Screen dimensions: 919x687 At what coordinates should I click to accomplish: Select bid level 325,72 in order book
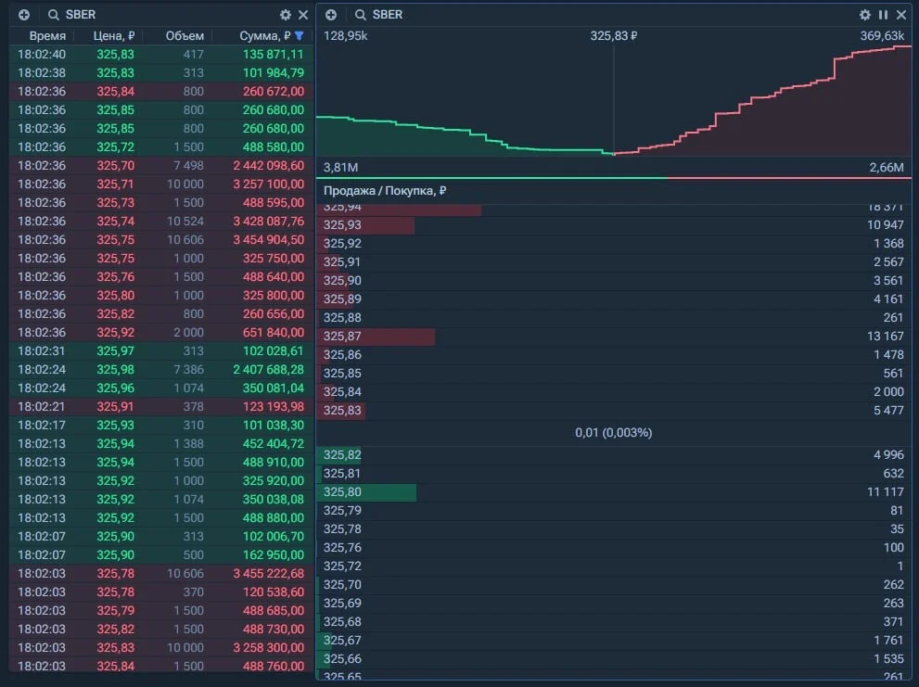pos(614,566)
